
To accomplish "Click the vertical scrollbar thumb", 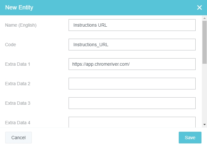I will (204, 42).
